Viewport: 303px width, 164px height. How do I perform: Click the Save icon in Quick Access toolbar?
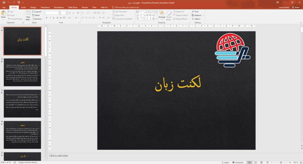pyautogui.click(x=4, y=2)
